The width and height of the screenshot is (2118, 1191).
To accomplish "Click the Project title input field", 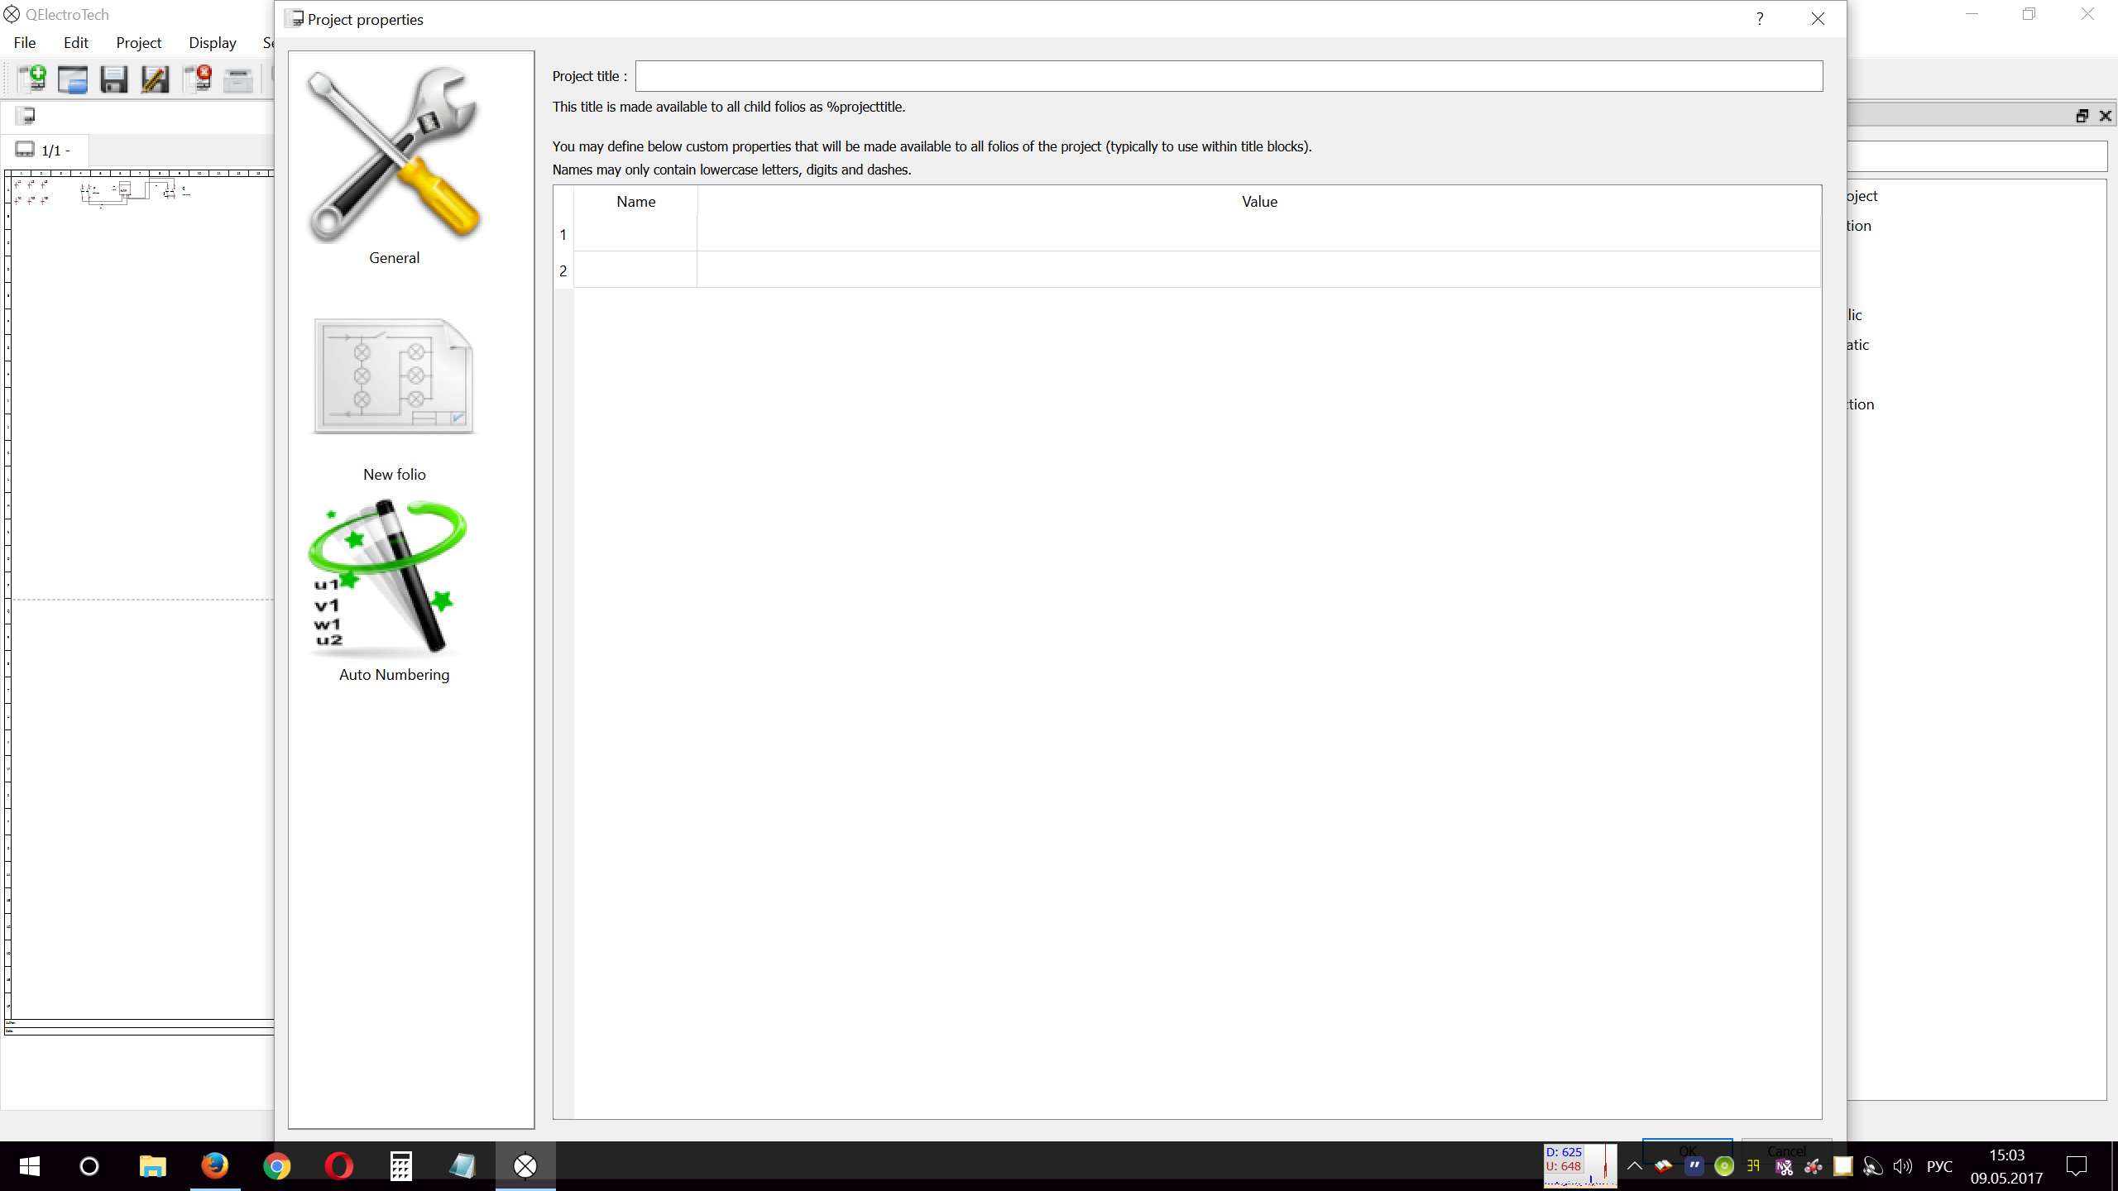I will [1228, 76].
